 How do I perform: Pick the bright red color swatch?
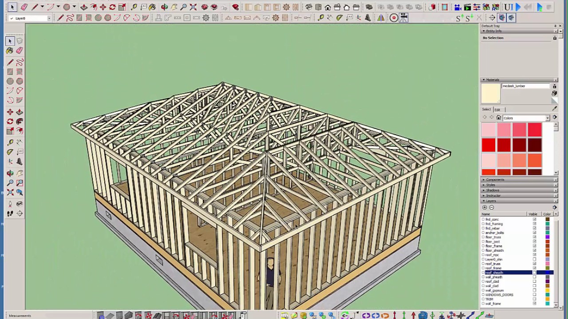[x=489, y=145]
